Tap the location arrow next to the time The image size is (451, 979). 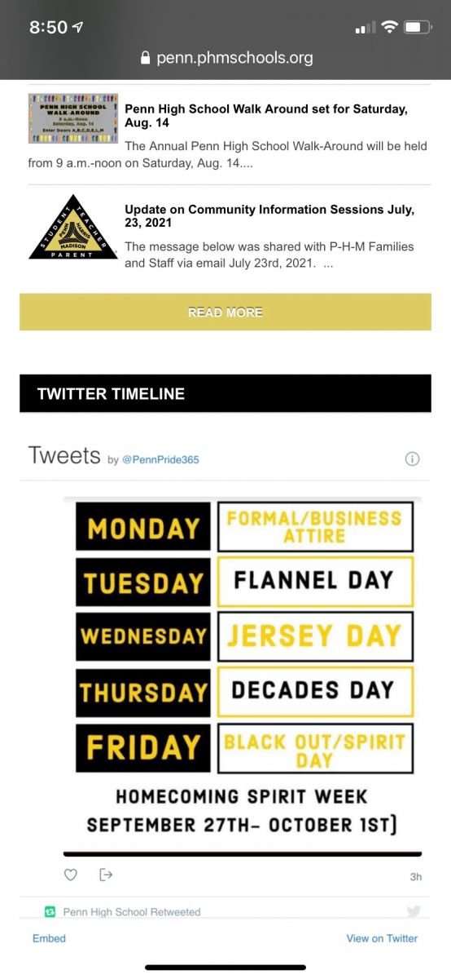pos(78,27)
